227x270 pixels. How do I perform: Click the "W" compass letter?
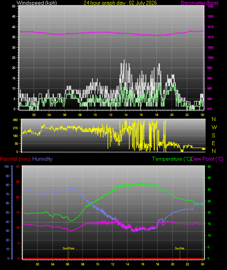tap(214, 127)
